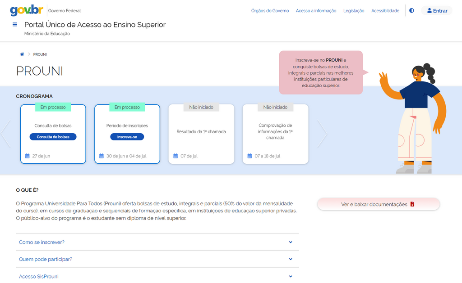462x283 pixels.
Task: Click the Ministério da Educação subtitle
Action: click(47, 33)
